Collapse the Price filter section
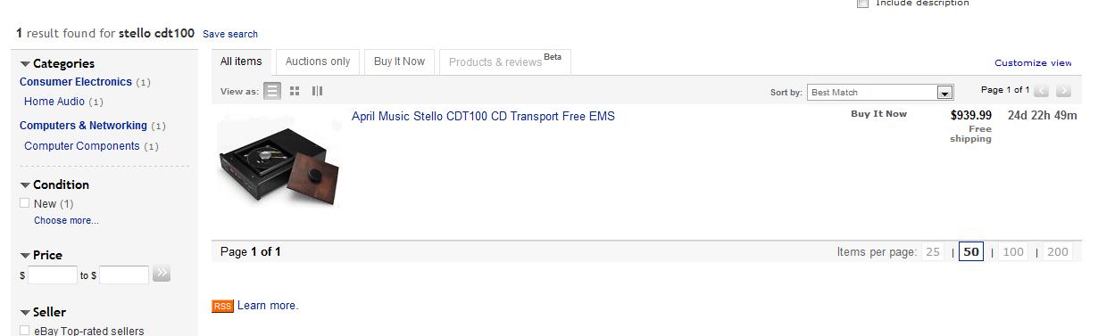Image resolution: width=1098 pixels, height=336 pixels. [x=25, y=256]
